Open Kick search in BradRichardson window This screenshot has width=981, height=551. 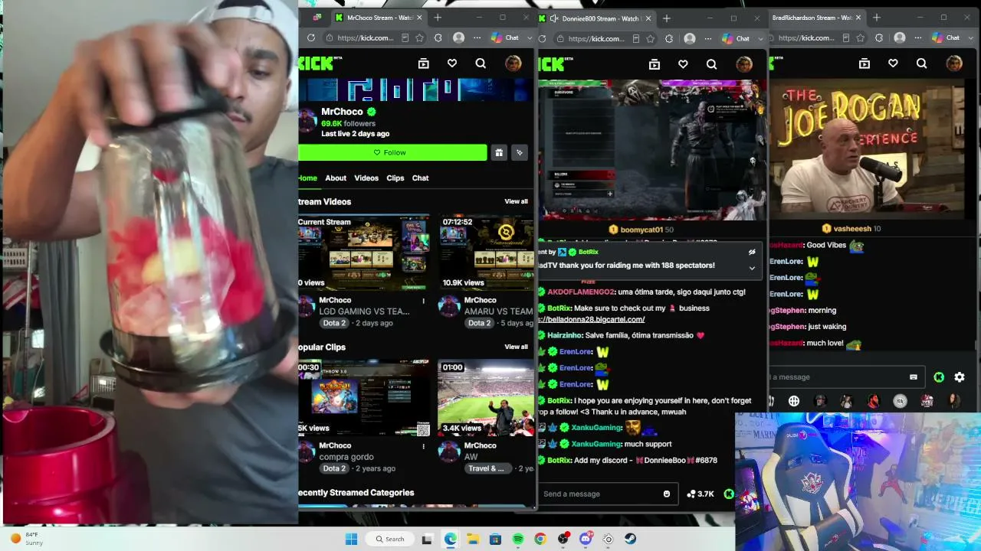921,64
